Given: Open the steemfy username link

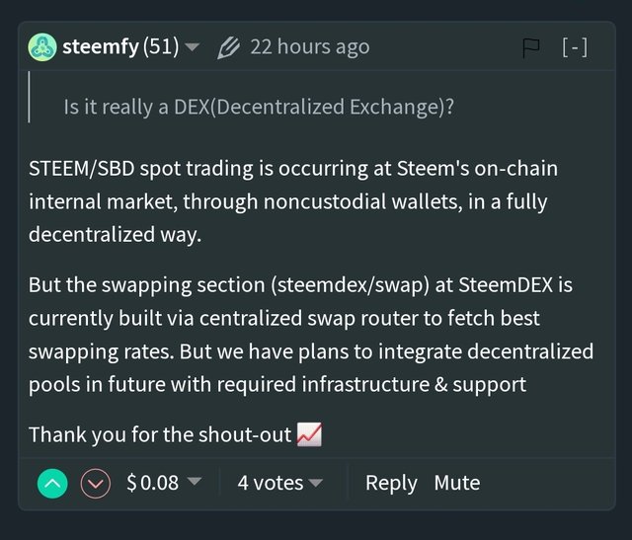Looking at the screenshot, I should (103, 47).
